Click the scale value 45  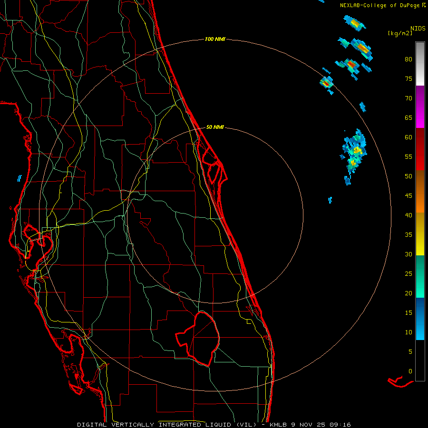pyautogui.click(x=409, y=196)
